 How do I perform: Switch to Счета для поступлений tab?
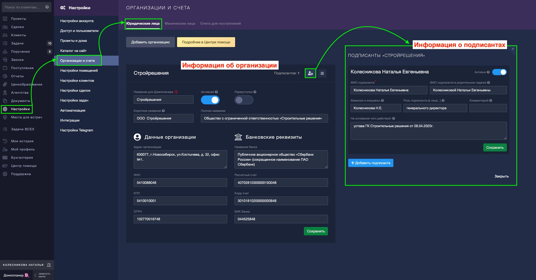click(x=221, y=24)
